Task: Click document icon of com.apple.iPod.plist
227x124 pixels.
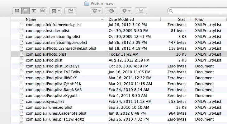Action: 21,60
